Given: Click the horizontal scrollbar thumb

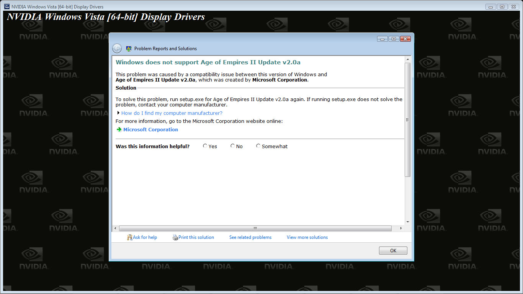Looking at the screenshot, I should click(x=255, y=228).
